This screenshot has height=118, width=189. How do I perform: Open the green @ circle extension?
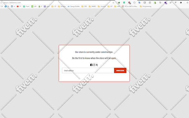tap(124, 2)
